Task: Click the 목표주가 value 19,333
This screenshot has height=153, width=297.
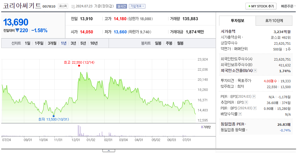Action: [x=285, y=81]
